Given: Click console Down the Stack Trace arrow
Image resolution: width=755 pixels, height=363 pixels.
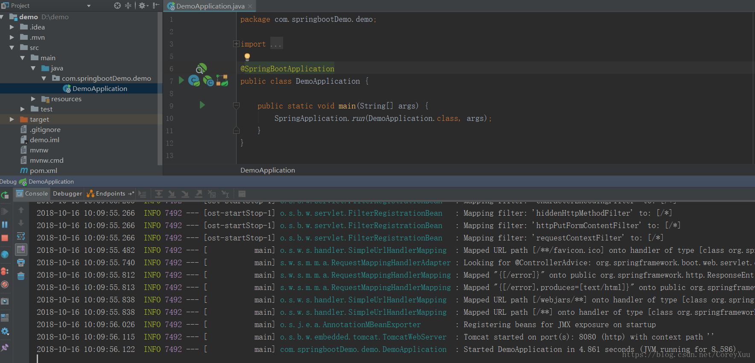Looking at the screenshot, I should [21, 223].
